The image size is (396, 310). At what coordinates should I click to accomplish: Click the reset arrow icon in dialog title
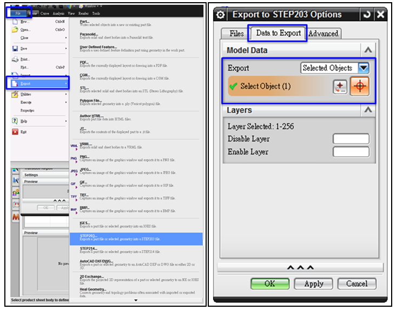pos(367,15)
